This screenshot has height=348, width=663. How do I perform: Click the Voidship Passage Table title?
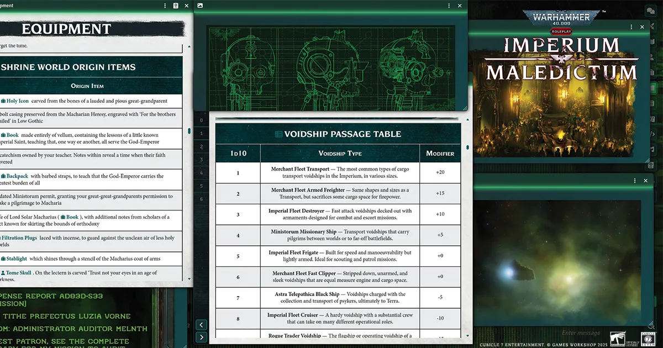point(343,134)
